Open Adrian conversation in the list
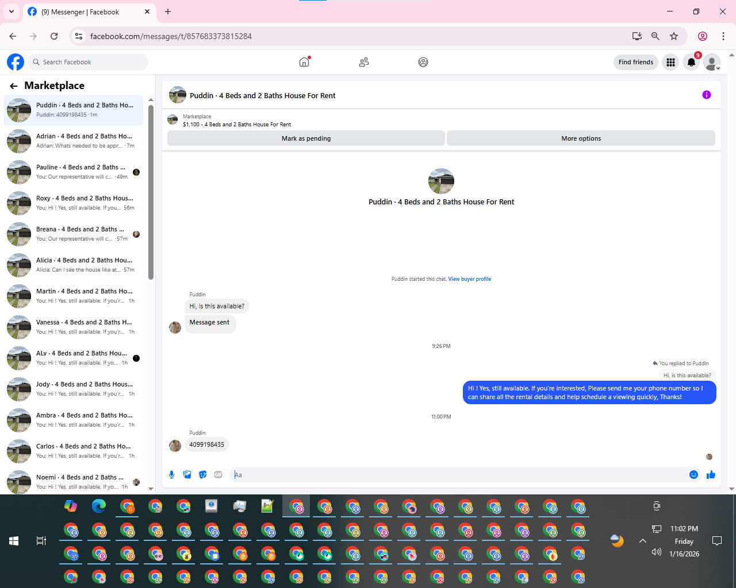The width and height of the screenshot is (736, 588). 74,141
